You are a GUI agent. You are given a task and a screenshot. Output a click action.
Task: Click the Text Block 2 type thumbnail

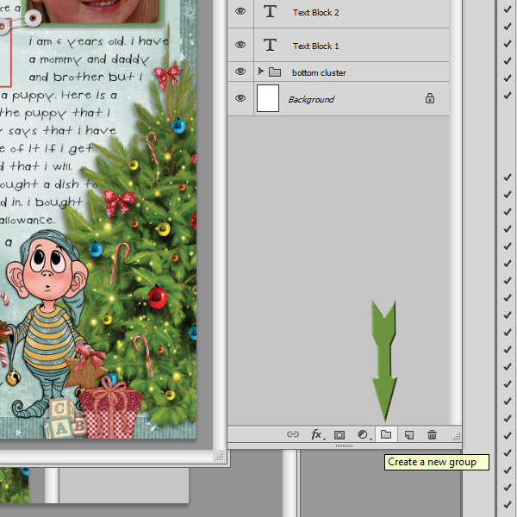(x=270, y=11)
